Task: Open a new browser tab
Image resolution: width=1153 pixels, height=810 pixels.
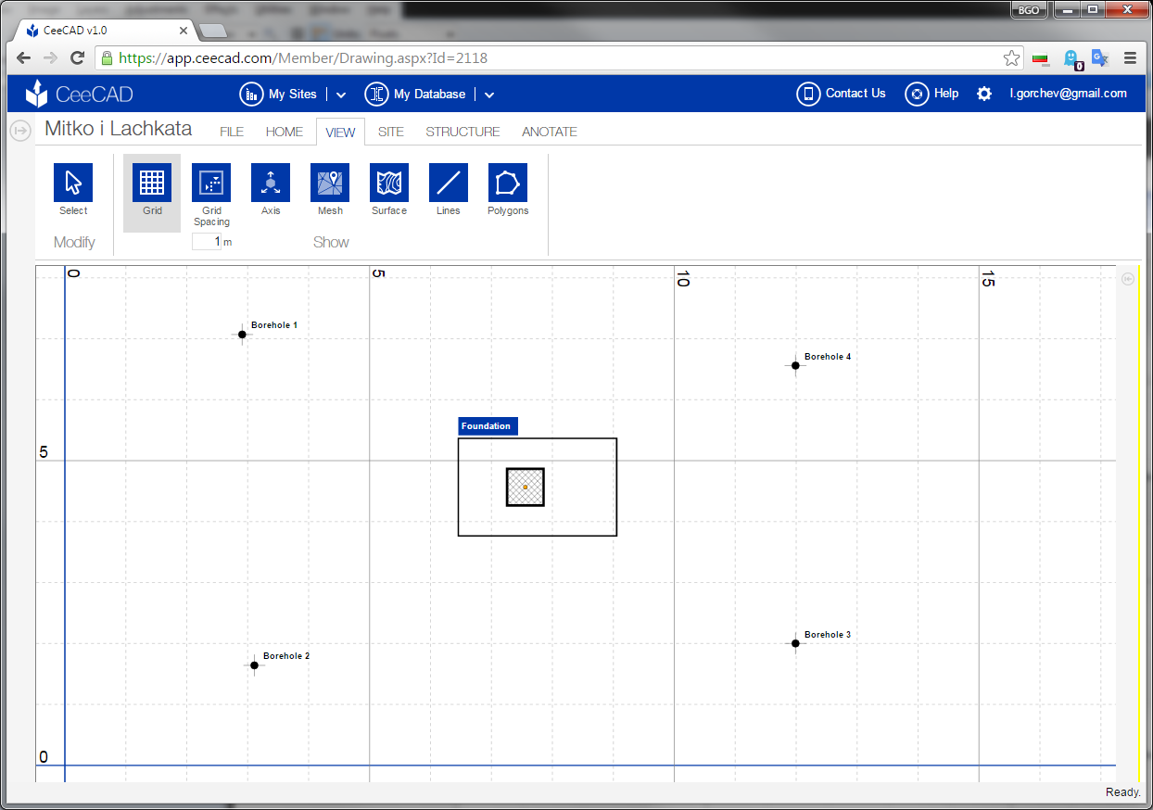Action: tap(213, 31)
